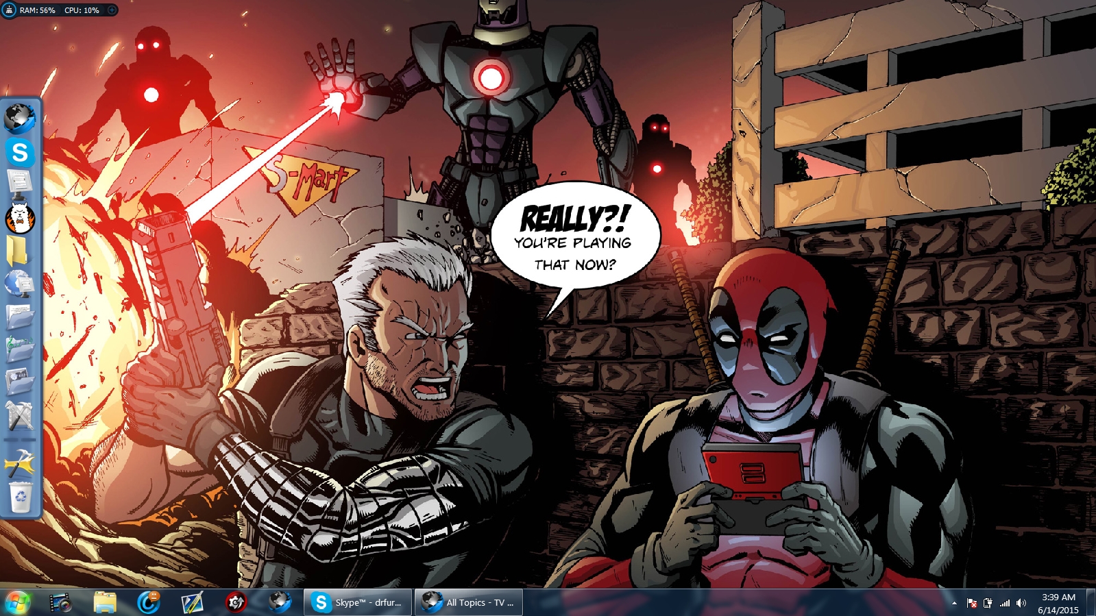The image size is (1096, 616).
Task: Launch the film-and-camera app from taskbar
Action: [61, 602]
